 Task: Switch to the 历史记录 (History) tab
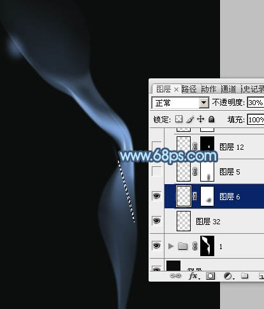pyautogui.click(x=253, y=89)
